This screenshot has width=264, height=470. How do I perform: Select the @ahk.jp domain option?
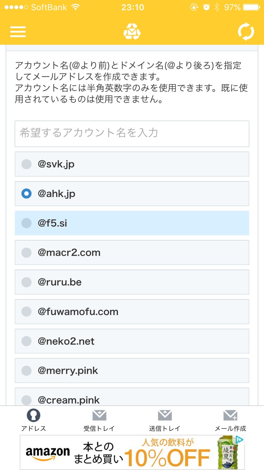pyautogui.click(x=26, y=194)
